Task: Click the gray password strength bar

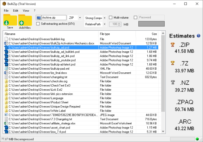Action: click(151, 24)
